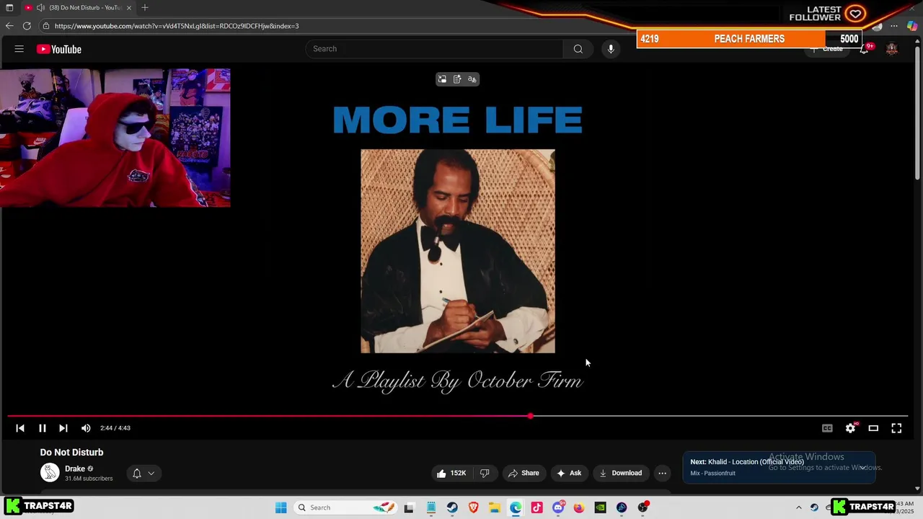Launch Steam from the taskbar
The image size is (923, 519).
(x=452, y=507)
